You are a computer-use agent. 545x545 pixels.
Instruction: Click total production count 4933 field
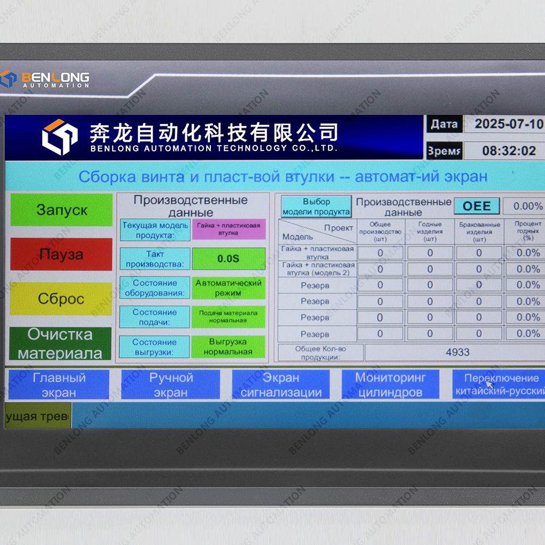click(457, 352)
